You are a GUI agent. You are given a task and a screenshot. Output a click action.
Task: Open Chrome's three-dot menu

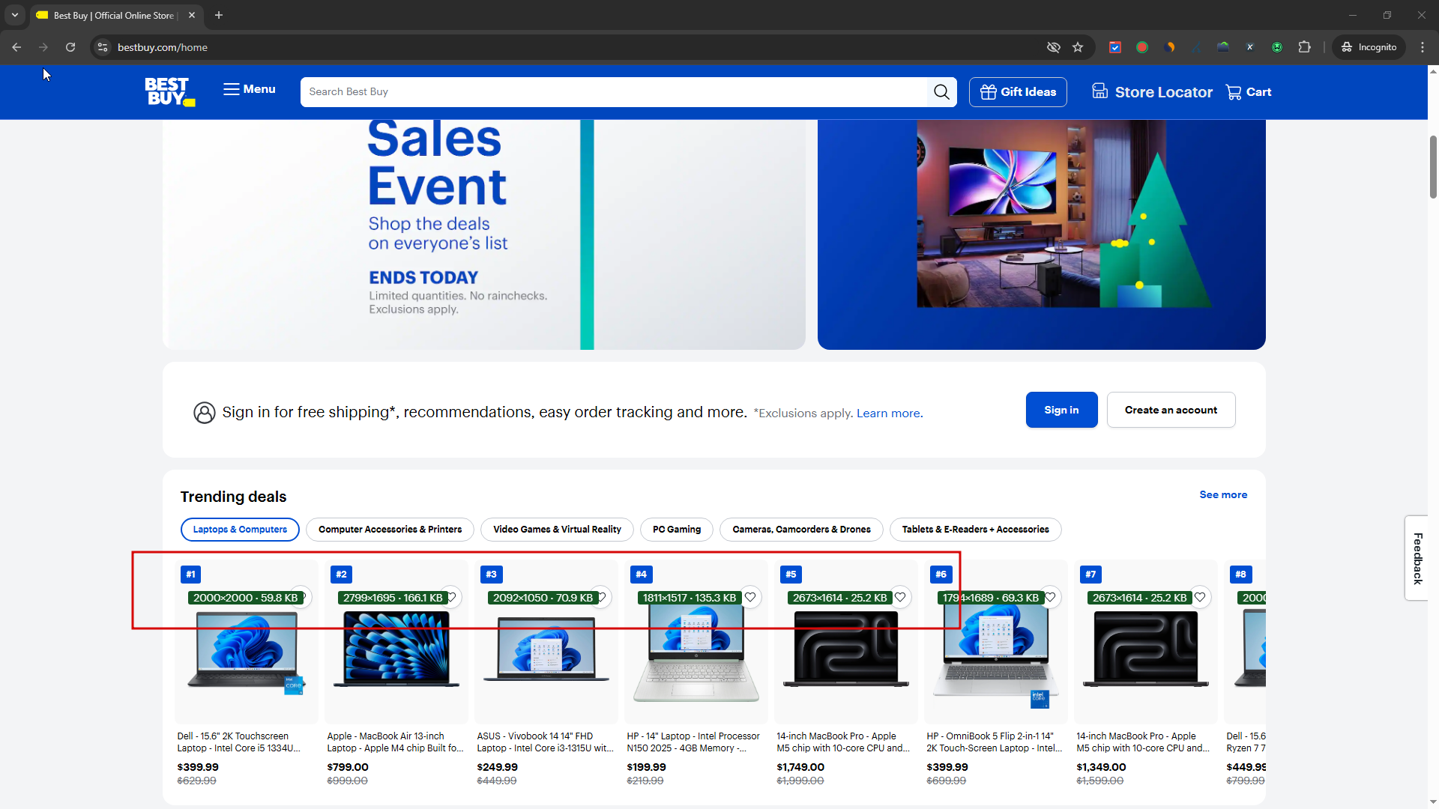point(1423,47)
